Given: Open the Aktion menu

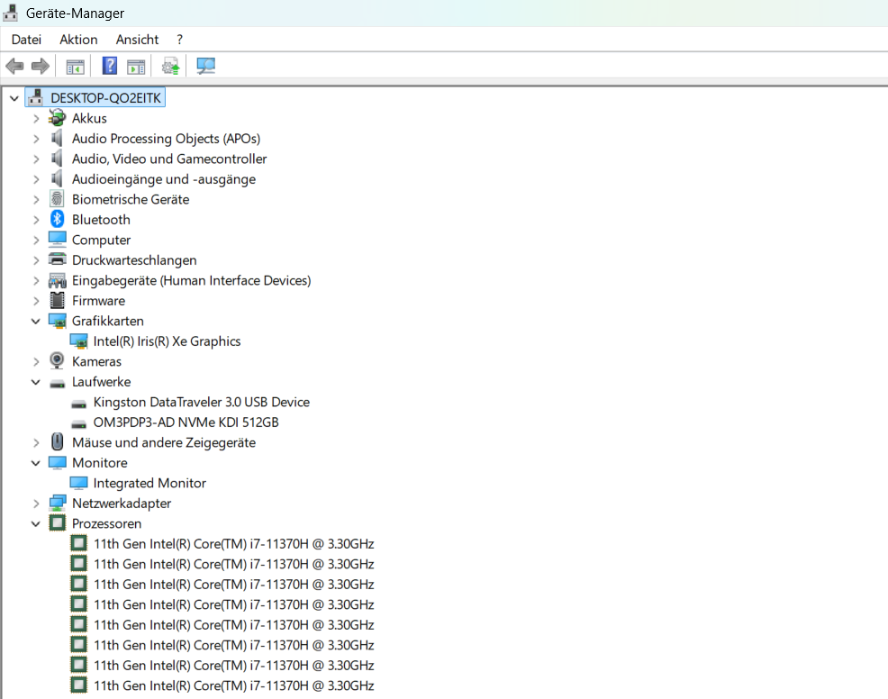Looking at the screenshot, I should coord(78,40).
